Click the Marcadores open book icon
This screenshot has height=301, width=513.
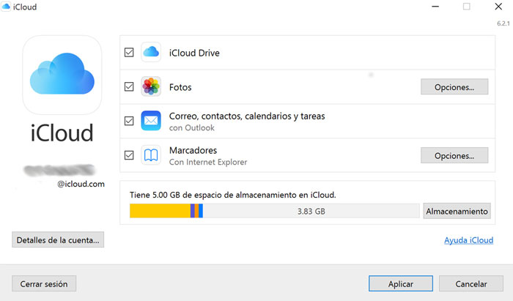[x=151, y=155]
